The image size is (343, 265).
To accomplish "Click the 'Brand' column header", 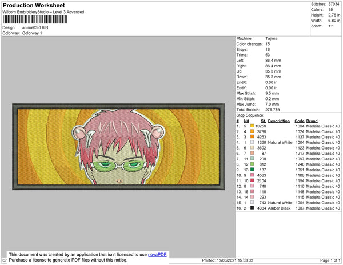I will coord(312,121).
